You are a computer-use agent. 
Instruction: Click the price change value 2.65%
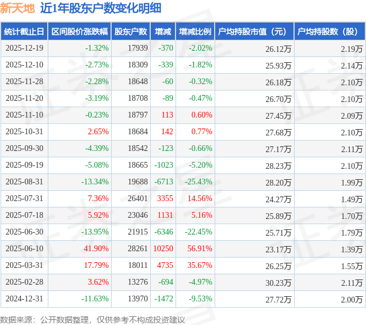click(x=98, y=131)
